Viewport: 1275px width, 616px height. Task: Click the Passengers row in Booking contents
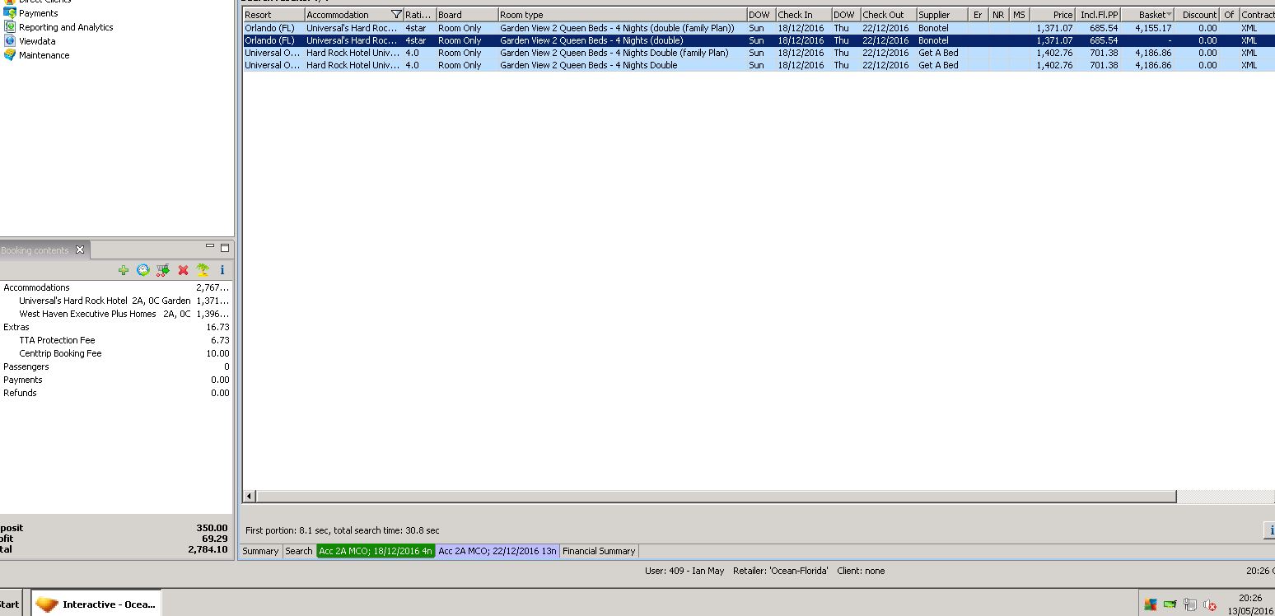pos(116,366)
